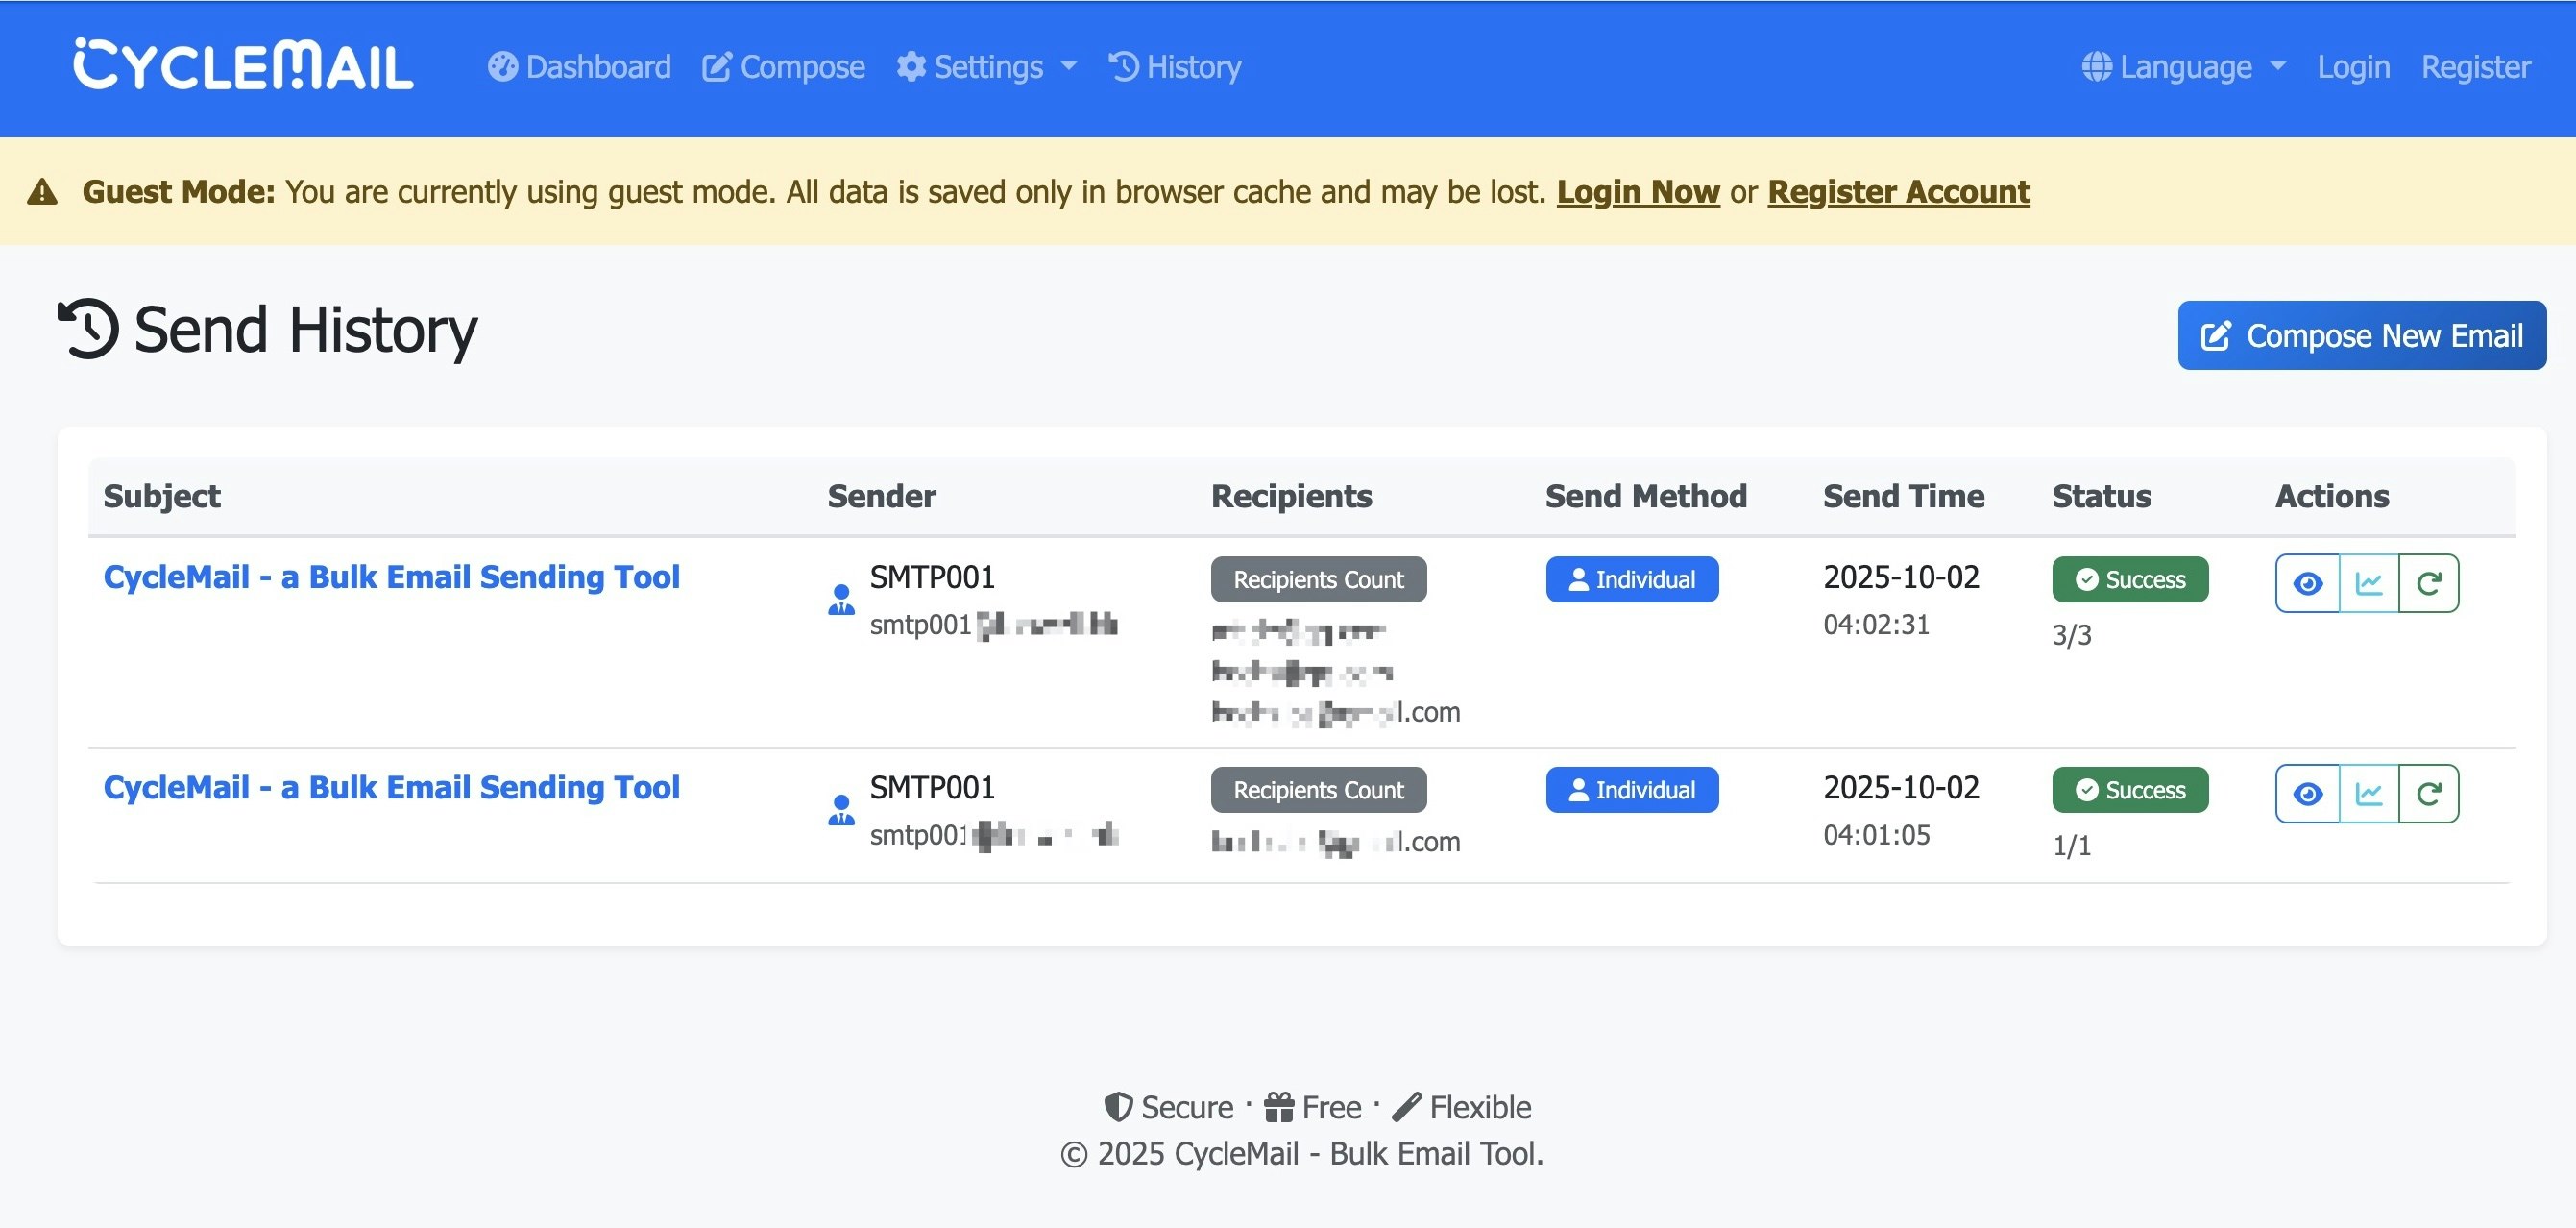Click Register Account link in guest banner
Screen dimensions: 2576x1228
(1898, 191)
